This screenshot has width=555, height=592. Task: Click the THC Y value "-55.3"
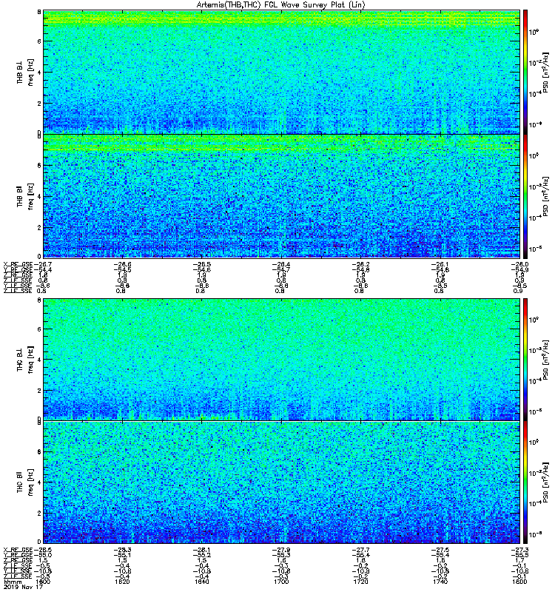[x=281, y=556]
